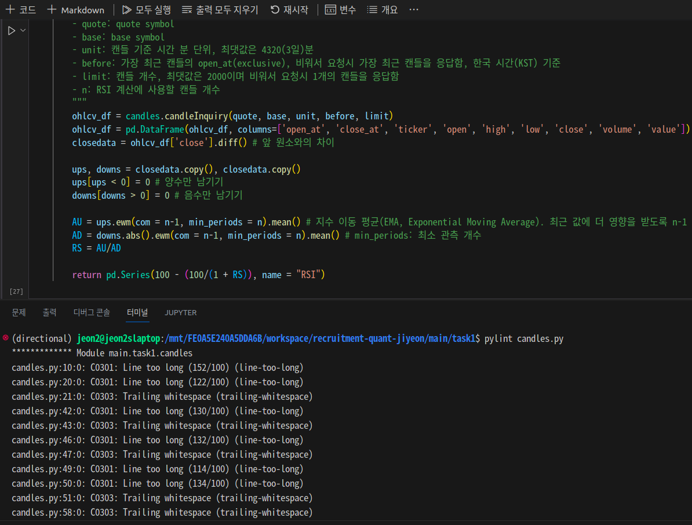692x525 pixels.
Task: Clear all outputs with 출력 모두 지우기
Action: [x=220, y=10]
